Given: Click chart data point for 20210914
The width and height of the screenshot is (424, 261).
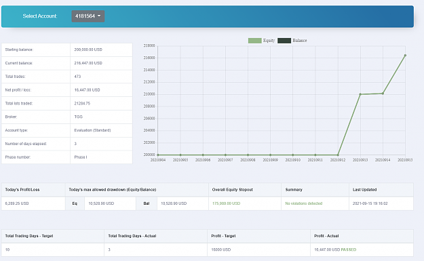Looking at the screenshot, I should (383, 94).
